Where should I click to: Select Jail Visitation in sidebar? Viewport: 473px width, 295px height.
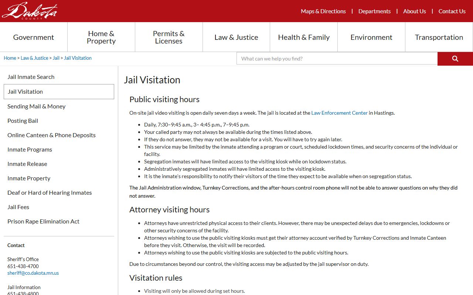59,91
